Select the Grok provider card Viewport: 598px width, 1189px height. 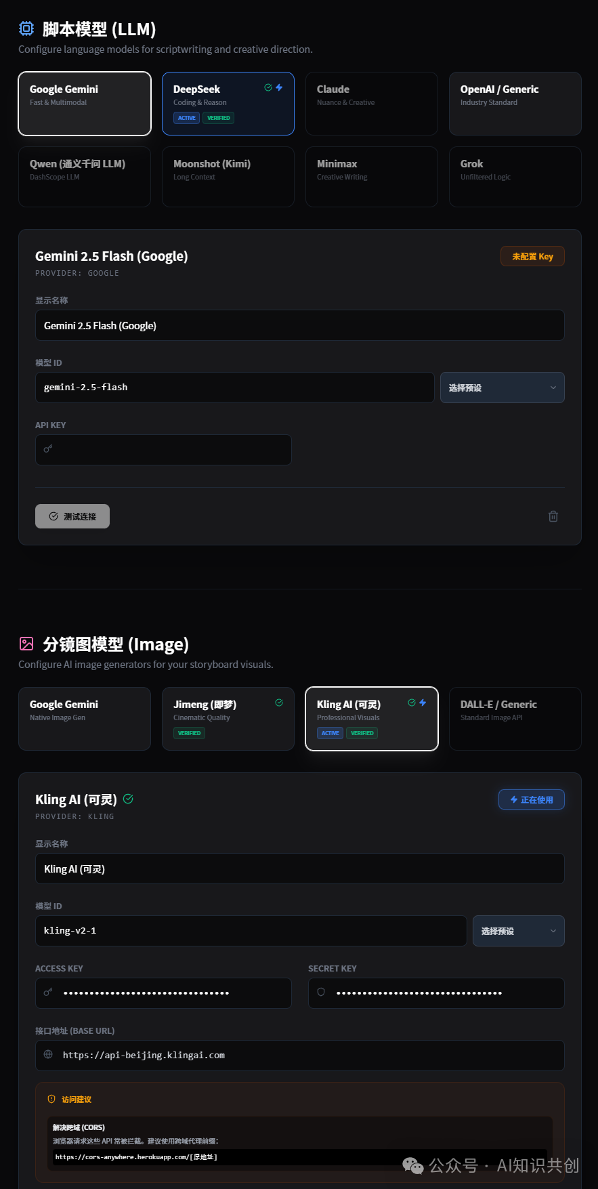(x=515, y=177)
